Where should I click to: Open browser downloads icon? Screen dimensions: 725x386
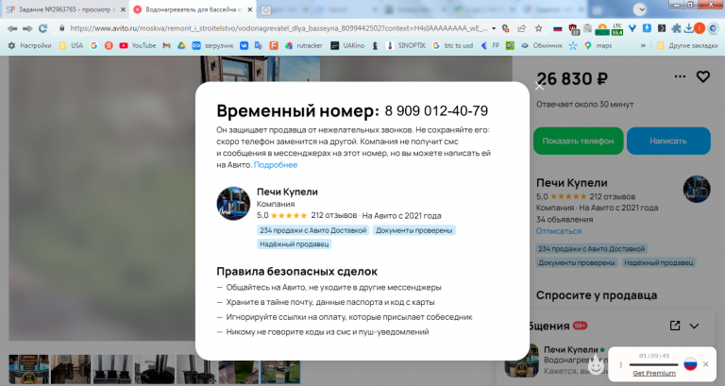688,28
